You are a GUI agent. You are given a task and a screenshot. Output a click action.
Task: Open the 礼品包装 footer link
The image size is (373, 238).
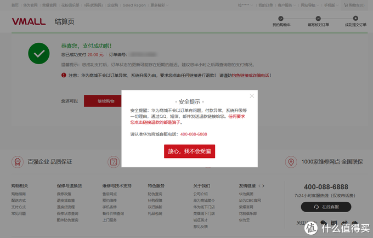[x=155, y=213]
